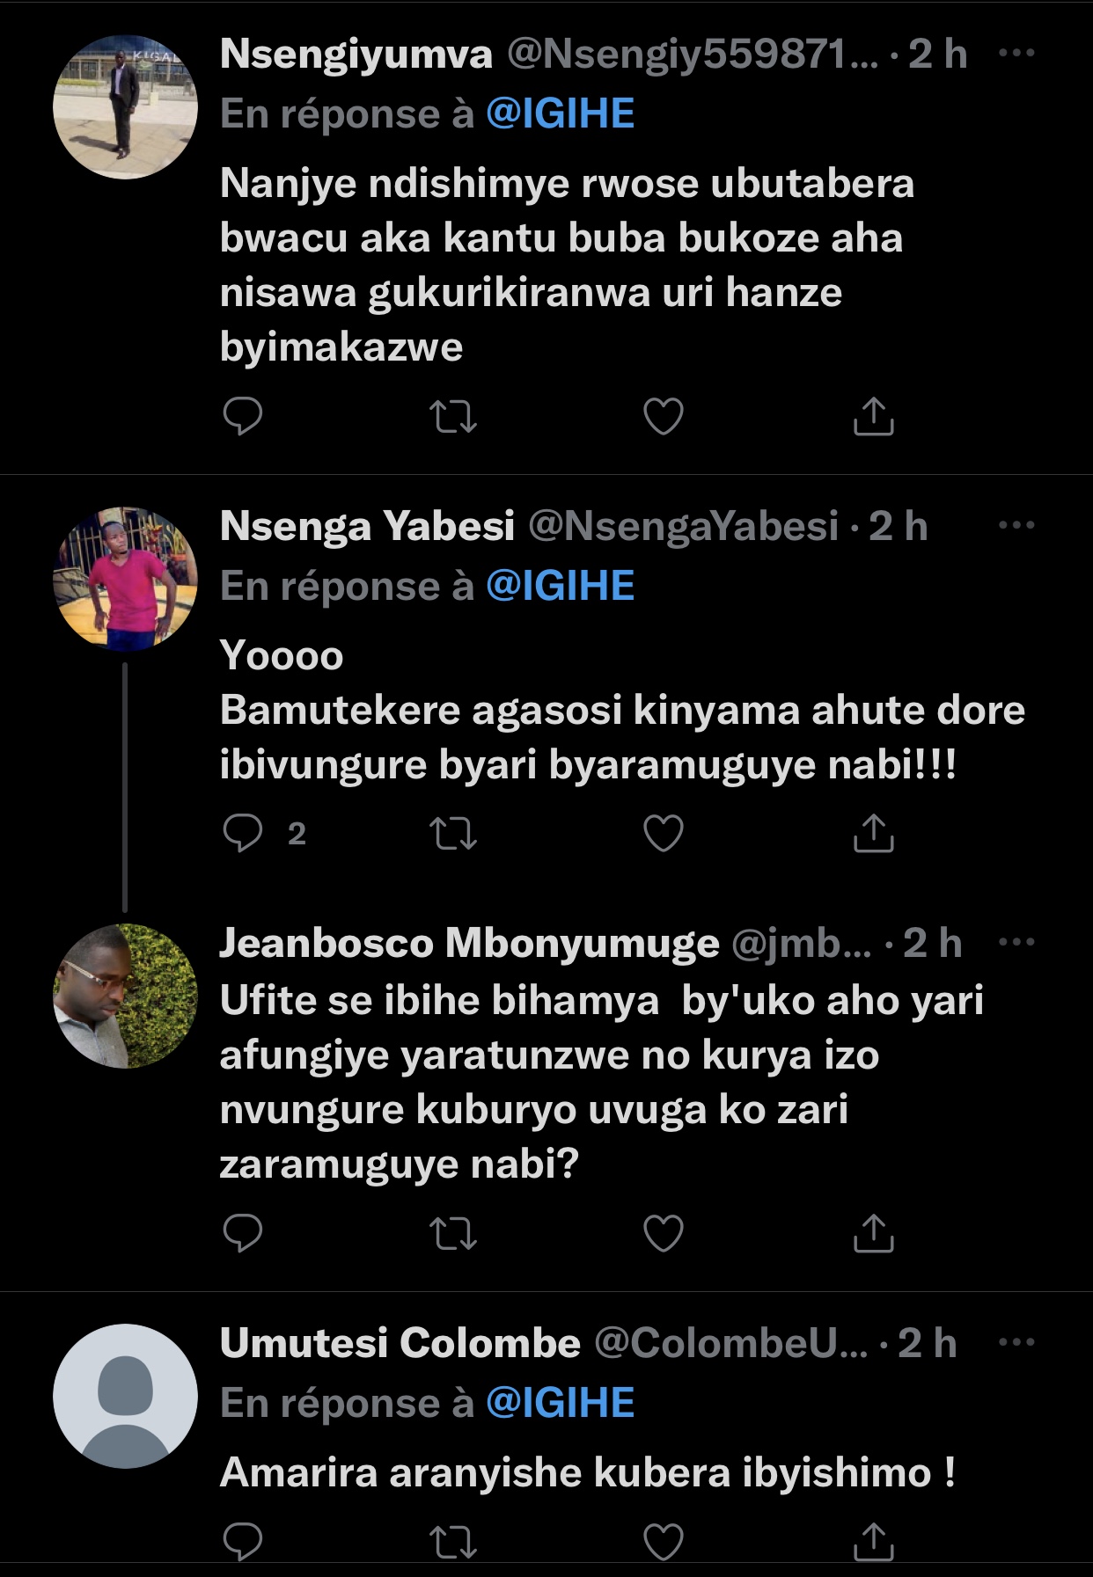Screen dimensions: 1093x1577
Task: Share Nsengiyumva's tweet
Action: point(873,417)
